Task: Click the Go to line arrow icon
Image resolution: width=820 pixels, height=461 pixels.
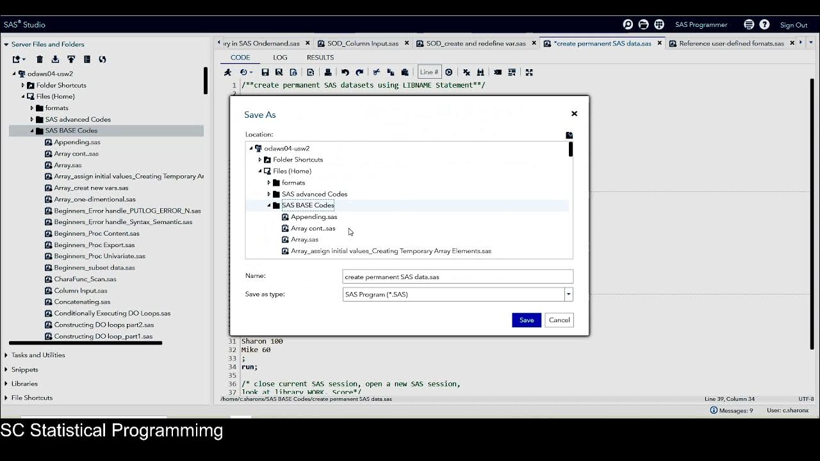Action: tap(448, 72)
